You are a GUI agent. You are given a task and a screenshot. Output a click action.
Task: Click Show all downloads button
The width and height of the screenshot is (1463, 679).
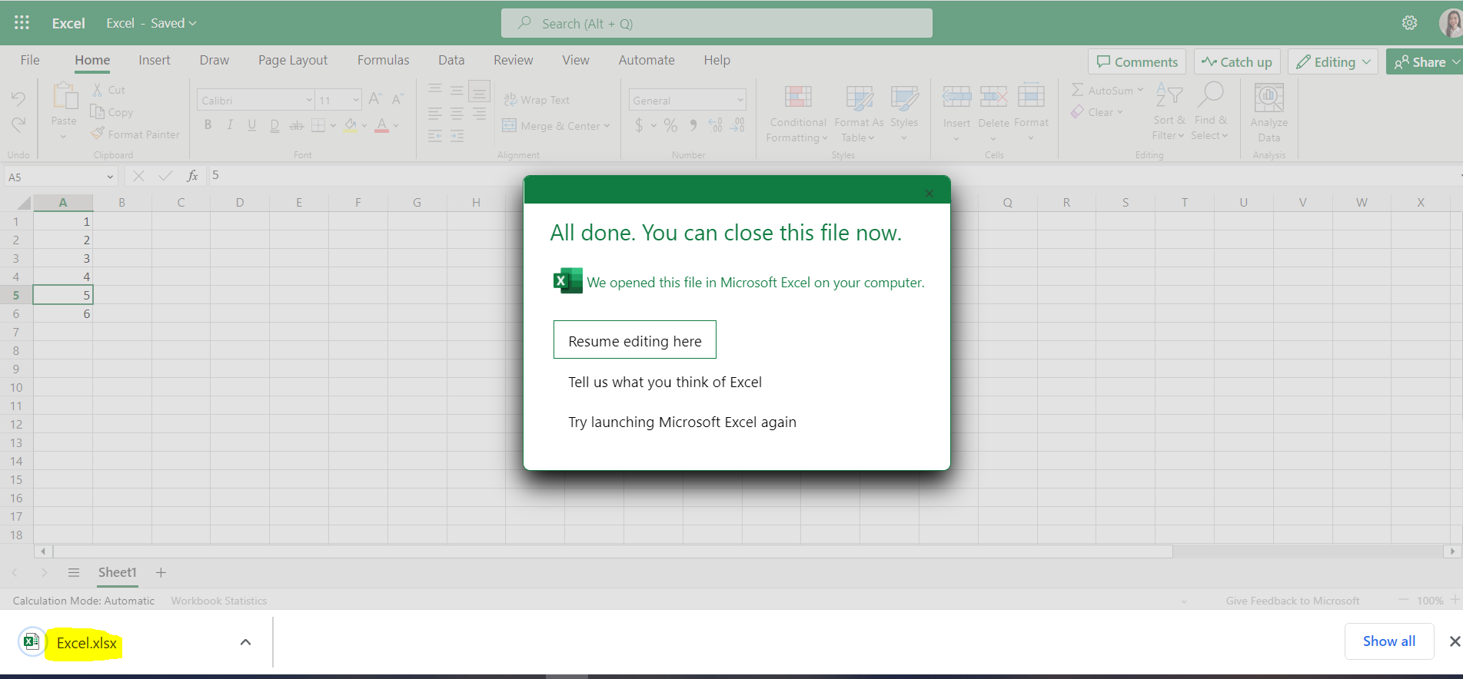tap(1389, 641)
